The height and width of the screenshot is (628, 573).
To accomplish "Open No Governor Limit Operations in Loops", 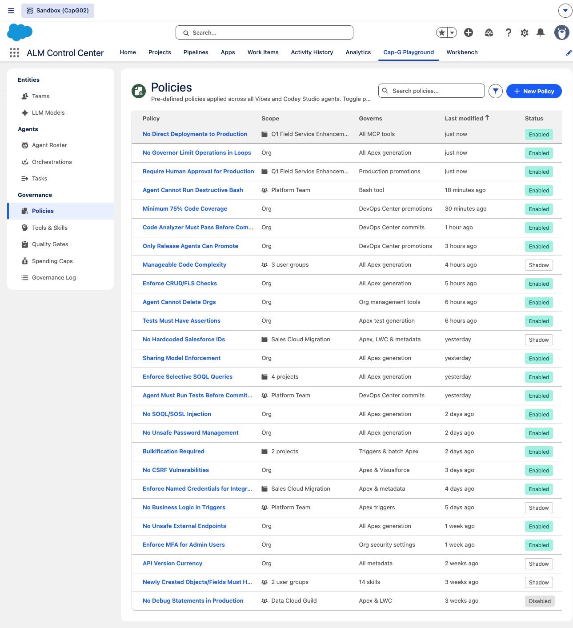I will point(197,153).
